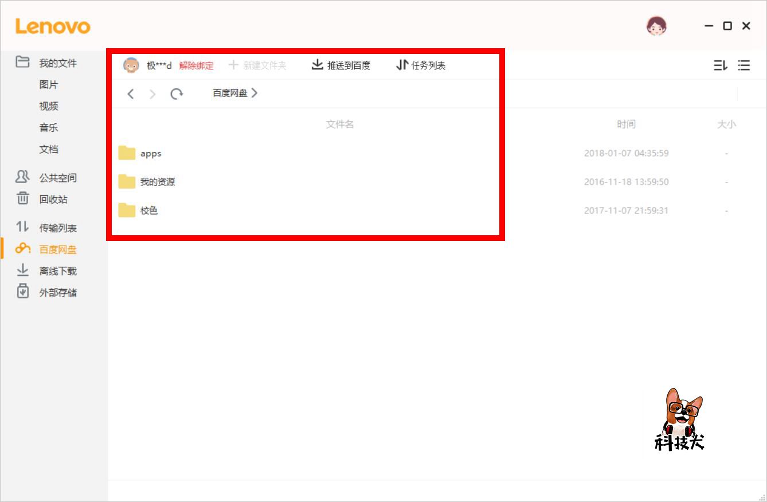Image resolution: width=767 pixels, height=502 pixels.
Task: Open 我的文件 in the sidebar
Action: [x=58, y=63]
